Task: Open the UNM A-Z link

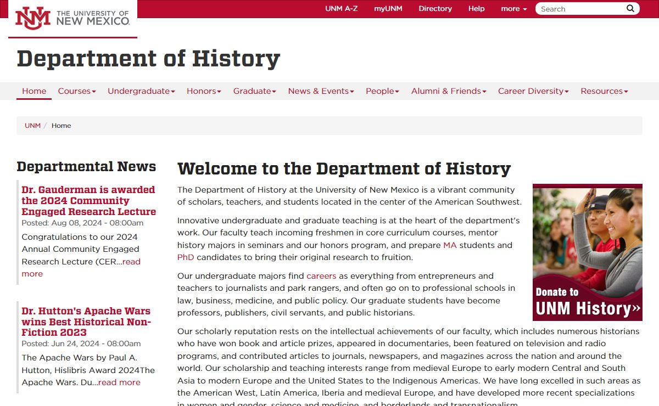Action: (341, 8)
